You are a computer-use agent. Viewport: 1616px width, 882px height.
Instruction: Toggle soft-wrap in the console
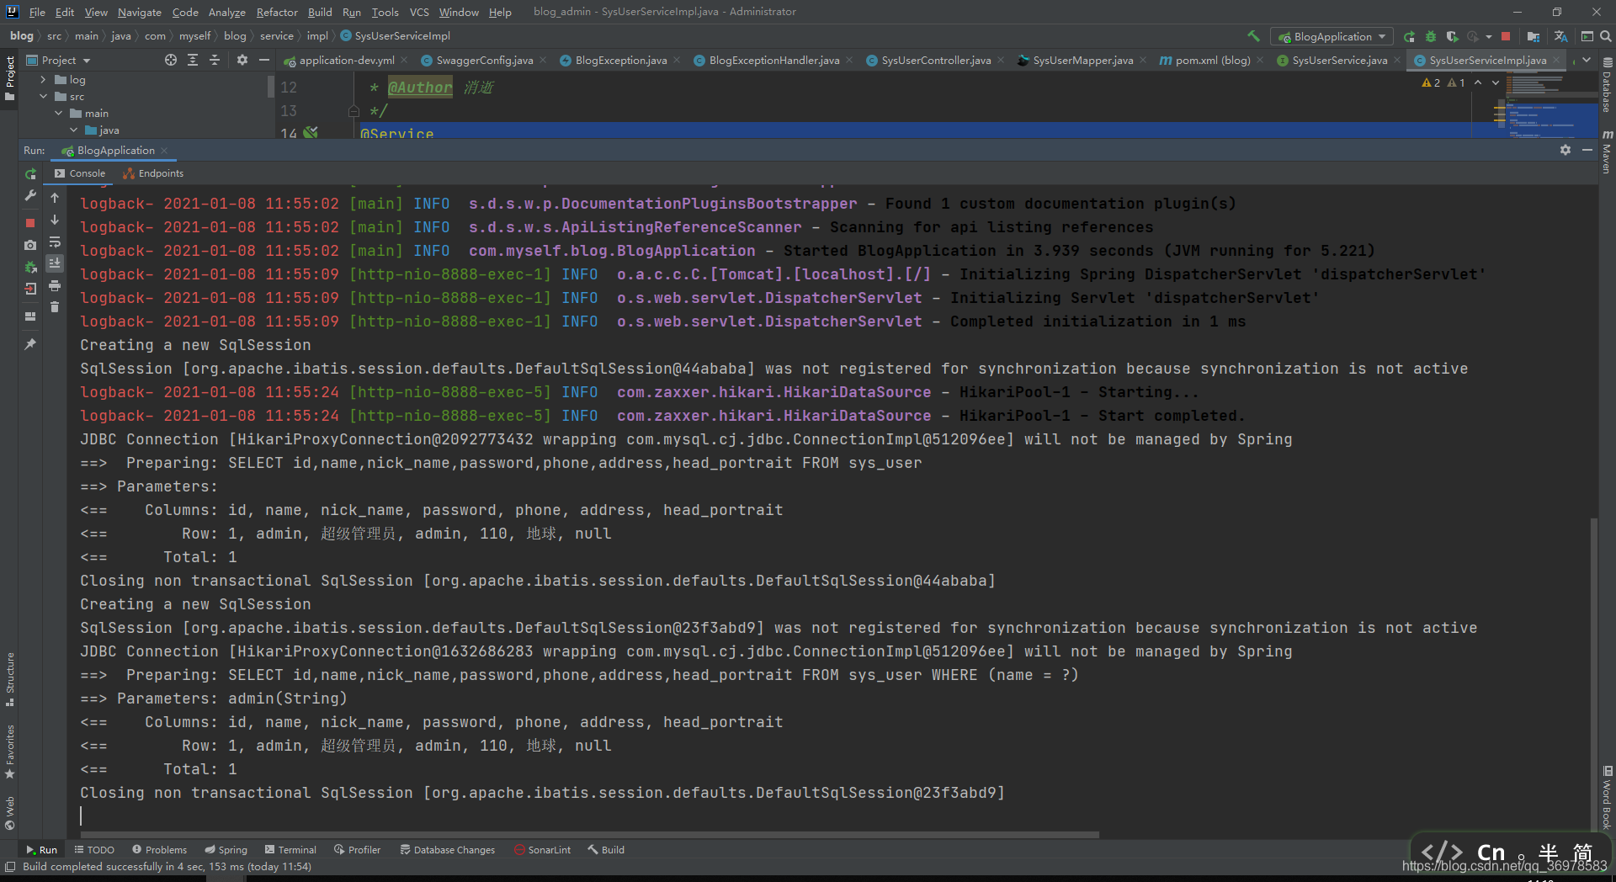click(55, 242)
